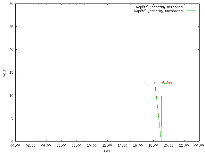Viewport: 205px width, 153px height.
Task: Click x-axis time label 20:00
Action: [168, 145]
